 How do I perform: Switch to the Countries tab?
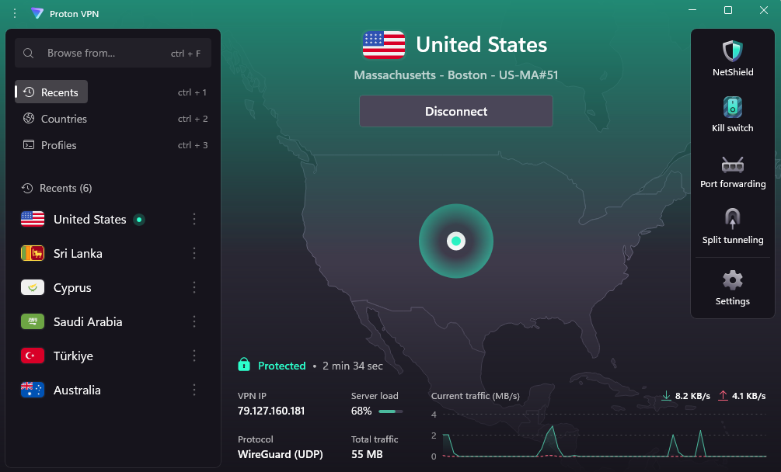click(64, 119)
